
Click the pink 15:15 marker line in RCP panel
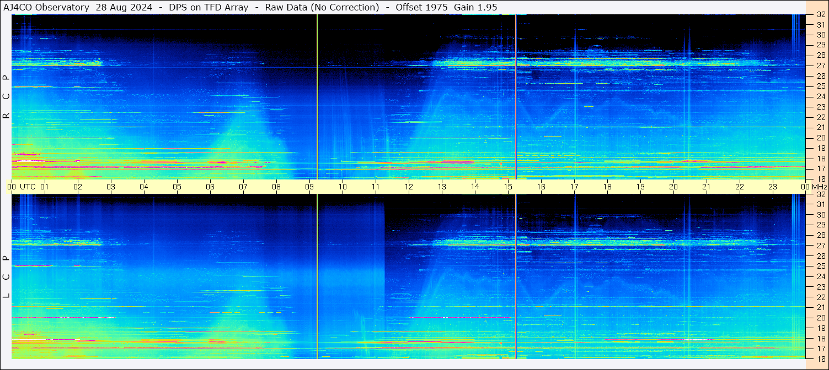(515, 96)
